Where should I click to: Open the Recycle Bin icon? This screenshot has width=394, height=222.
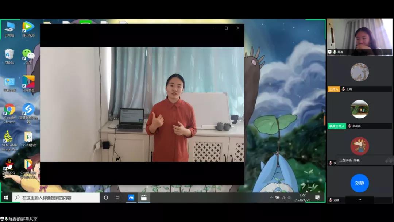9,55
